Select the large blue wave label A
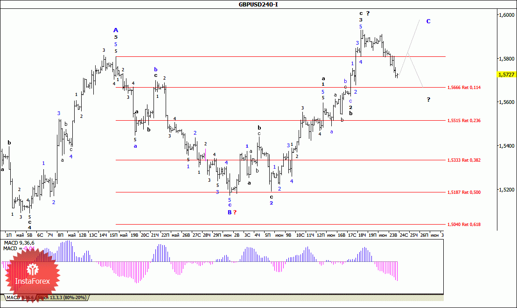The height and width of the screenshot is (308, 517). coord(116,30)
